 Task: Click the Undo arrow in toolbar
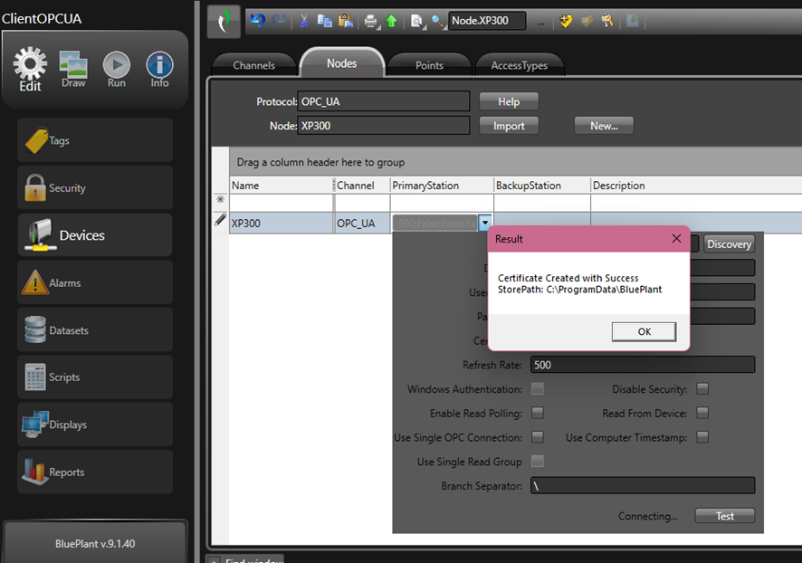(258, 21)
